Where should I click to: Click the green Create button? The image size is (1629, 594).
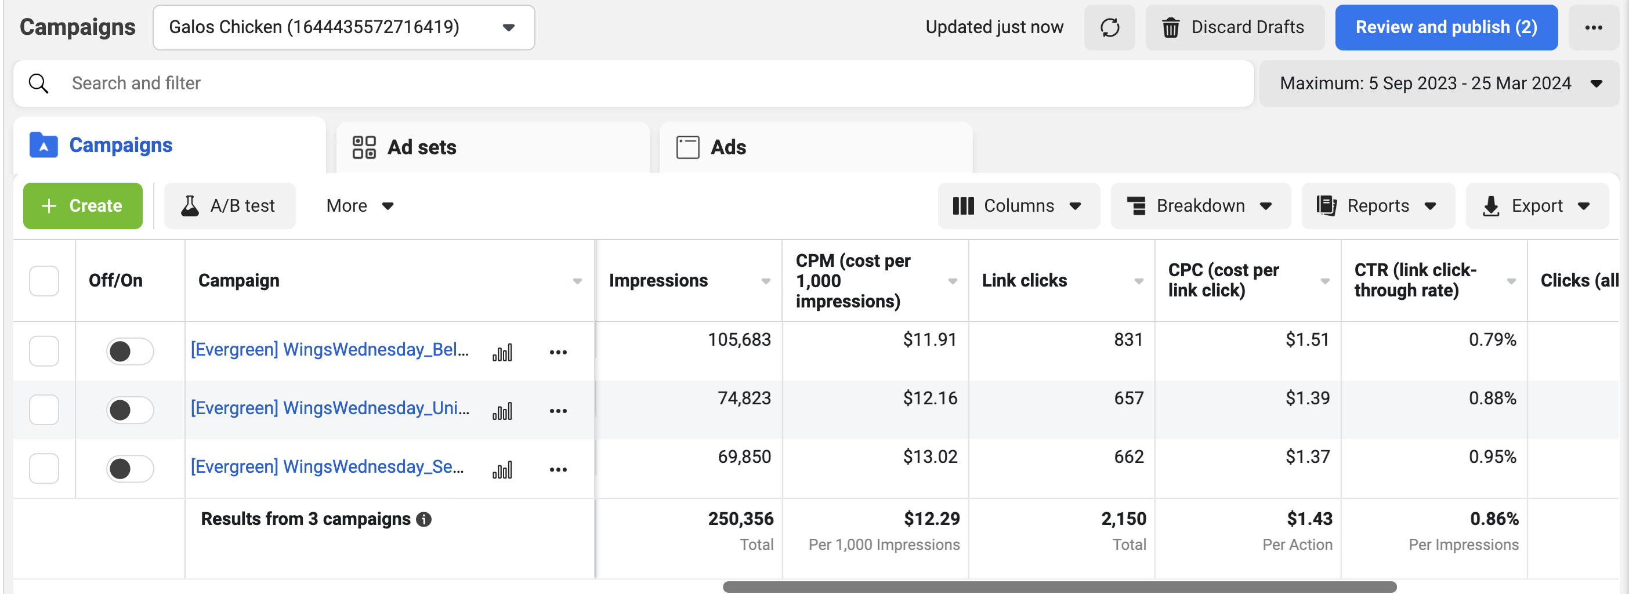83,205
